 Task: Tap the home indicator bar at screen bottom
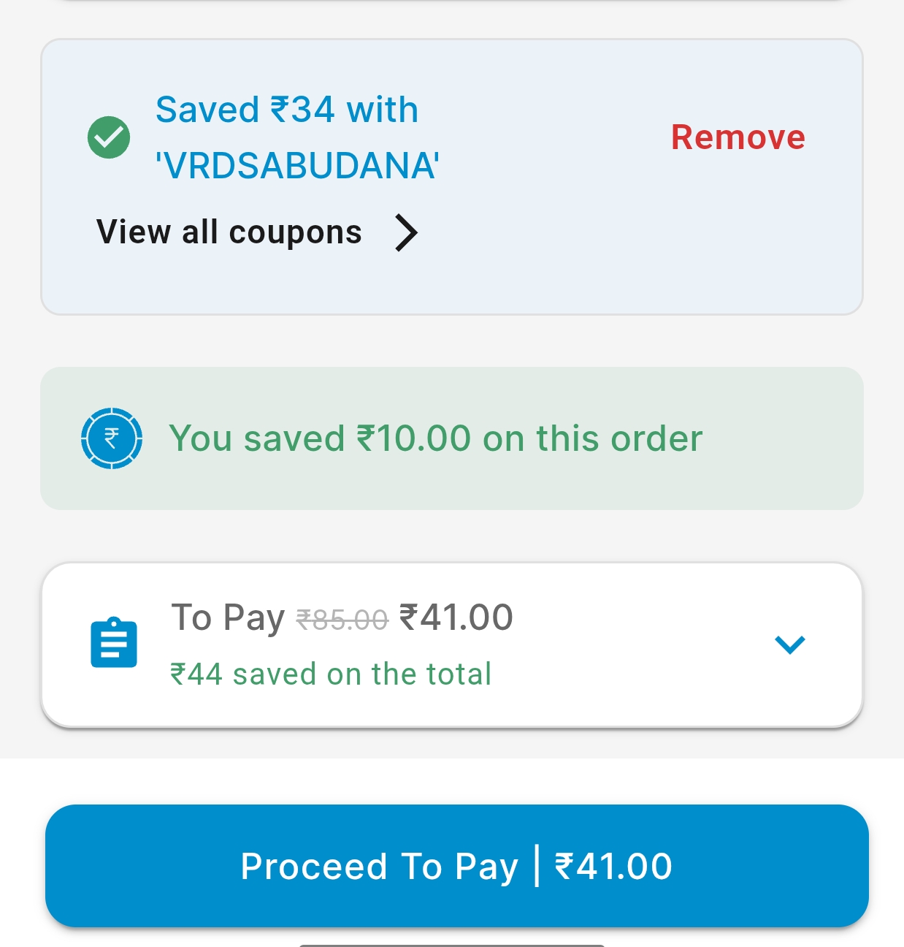click(x=452, y=944)
